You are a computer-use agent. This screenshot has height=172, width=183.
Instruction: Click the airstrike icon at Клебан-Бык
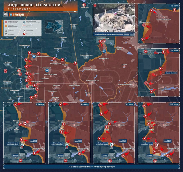(84, 5)
